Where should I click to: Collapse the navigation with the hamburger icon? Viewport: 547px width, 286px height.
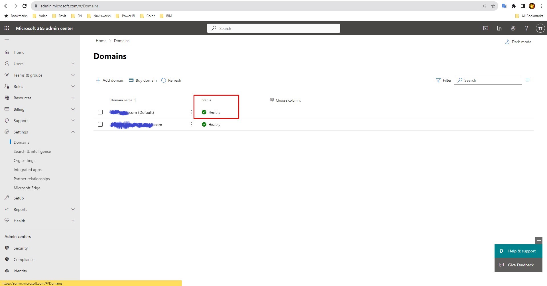pyautogui.click(x=7, y=41)
